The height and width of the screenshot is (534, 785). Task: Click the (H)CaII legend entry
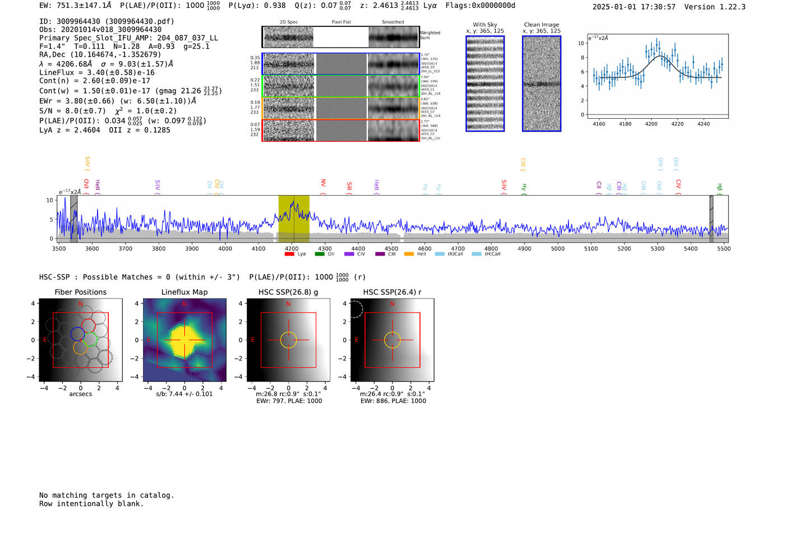[486, 254]
